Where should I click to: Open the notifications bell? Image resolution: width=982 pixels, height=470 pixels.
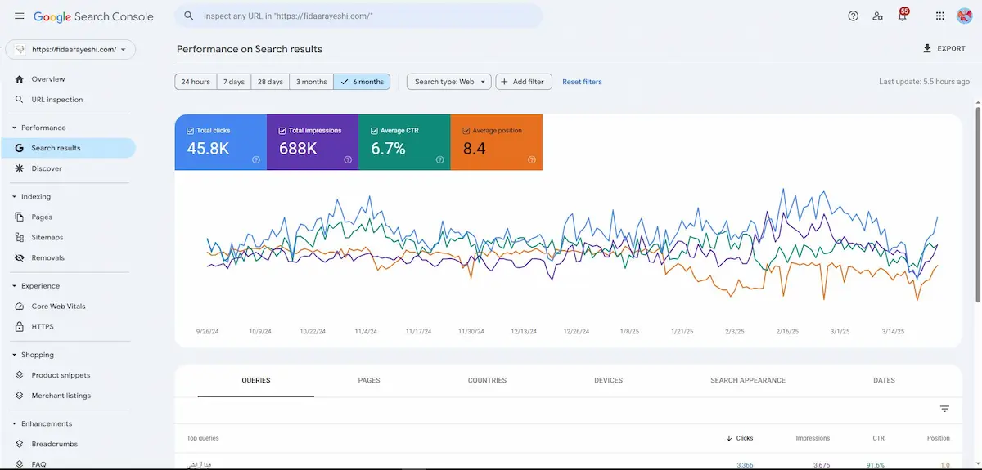pyautogui.click(x=903, y=16)
